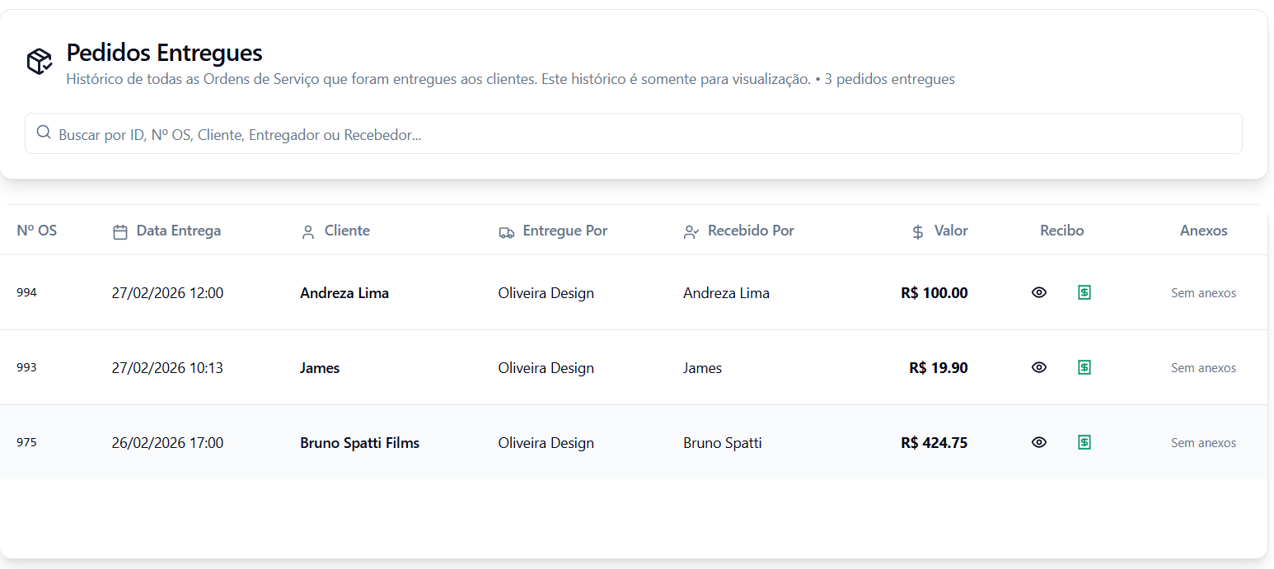Click the calendar icon in Data Entrega header

[x=120, y=231]
